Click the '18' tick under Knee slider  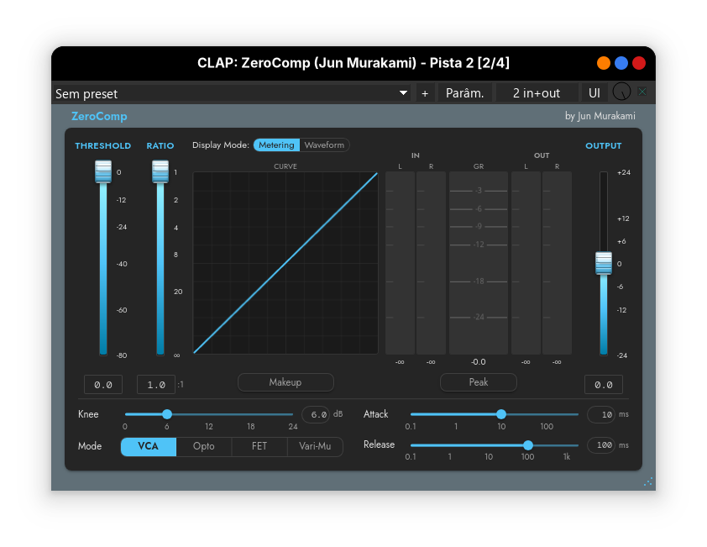click(x=251, y=427)
